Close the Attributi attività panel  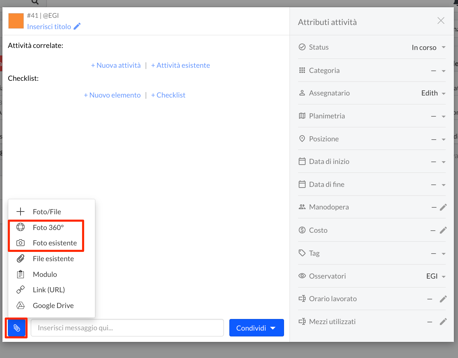441,21
